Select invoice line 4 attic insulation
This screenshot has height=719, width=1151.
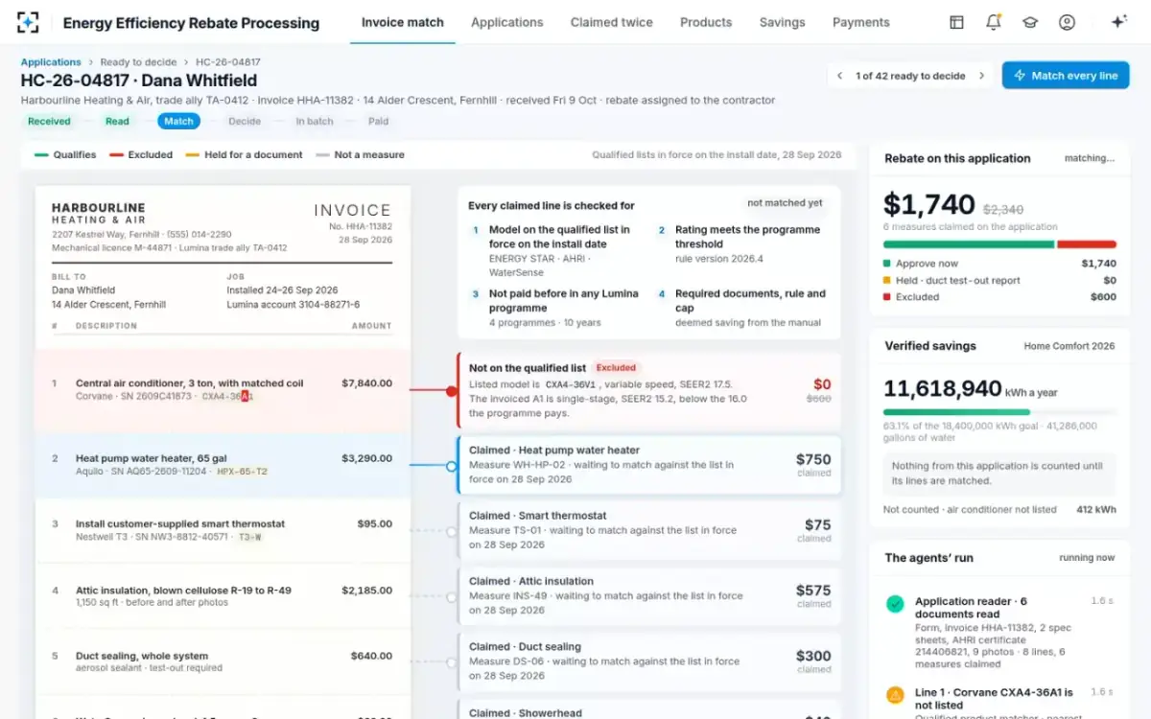tap(223, 596)
